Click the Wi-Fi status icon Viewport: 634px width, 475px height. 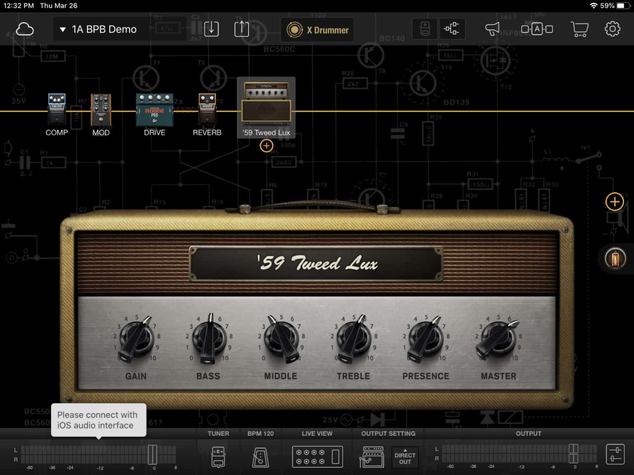(x=594, y=6)
